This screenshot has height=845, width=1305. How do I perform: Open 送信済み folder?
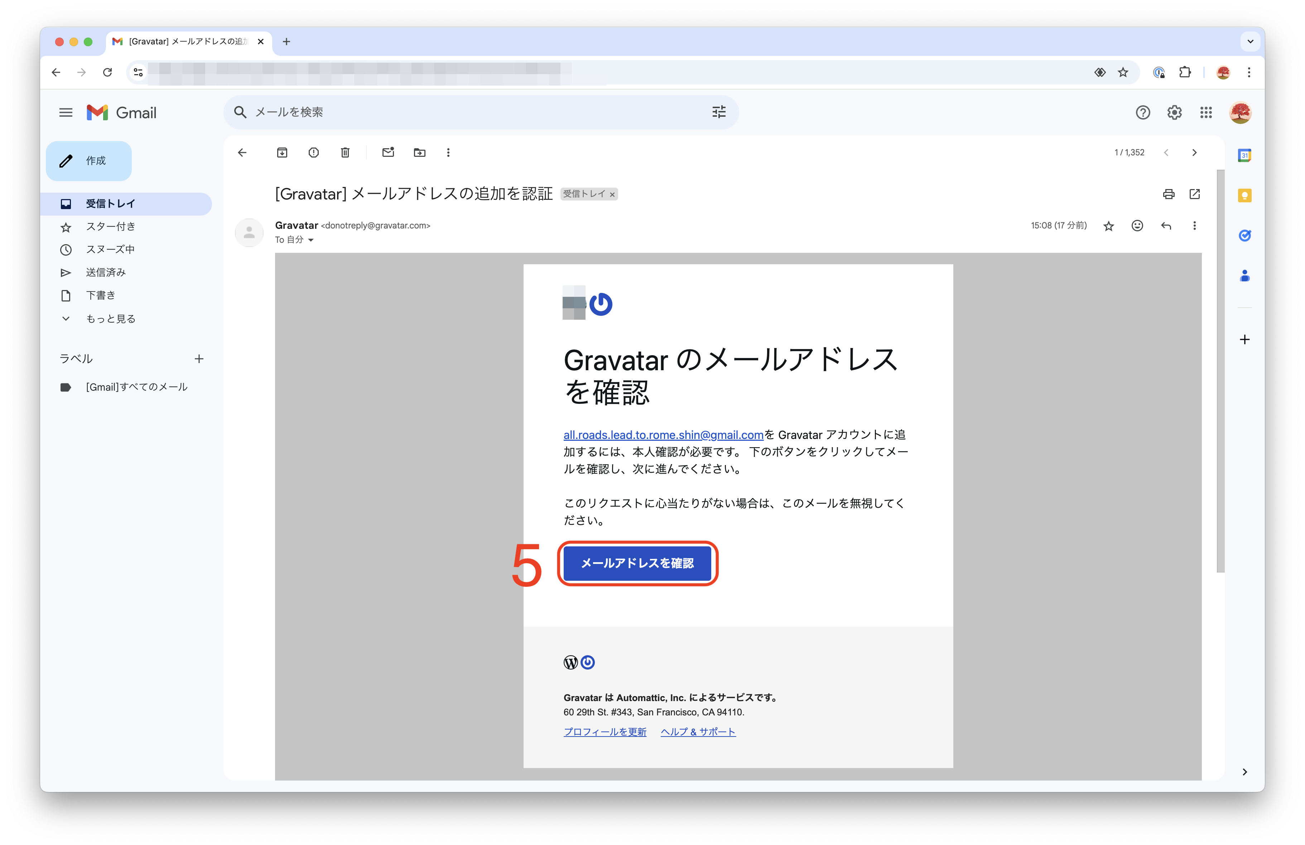tap(126, 272)
